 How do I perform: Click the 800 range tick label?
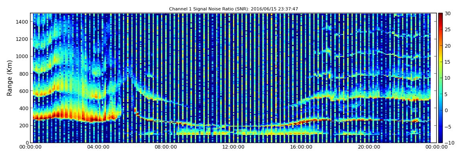(24, 74)
